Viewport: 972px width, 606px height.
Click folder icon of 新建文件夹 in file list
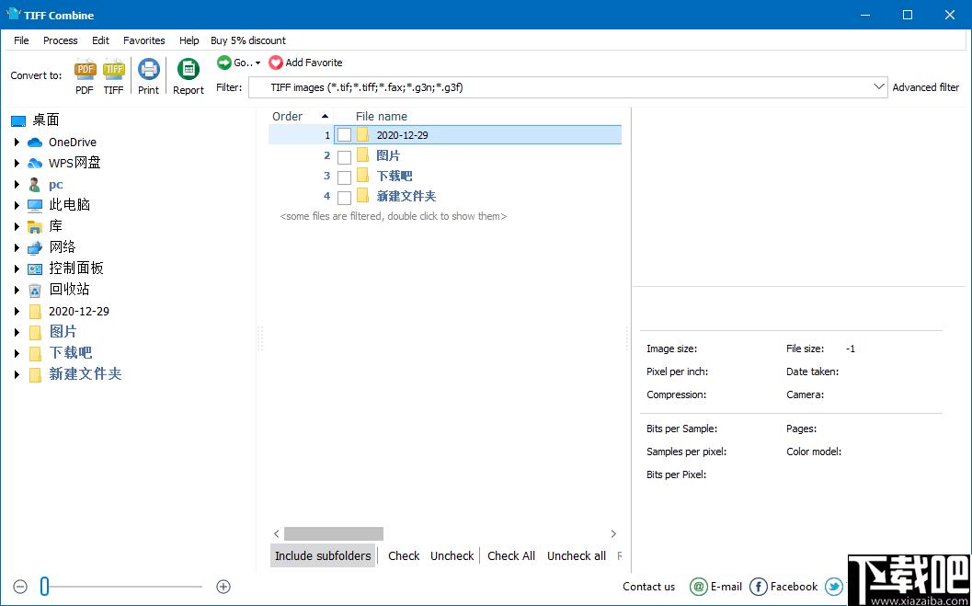pyautogui.click(x=362, y=197)
